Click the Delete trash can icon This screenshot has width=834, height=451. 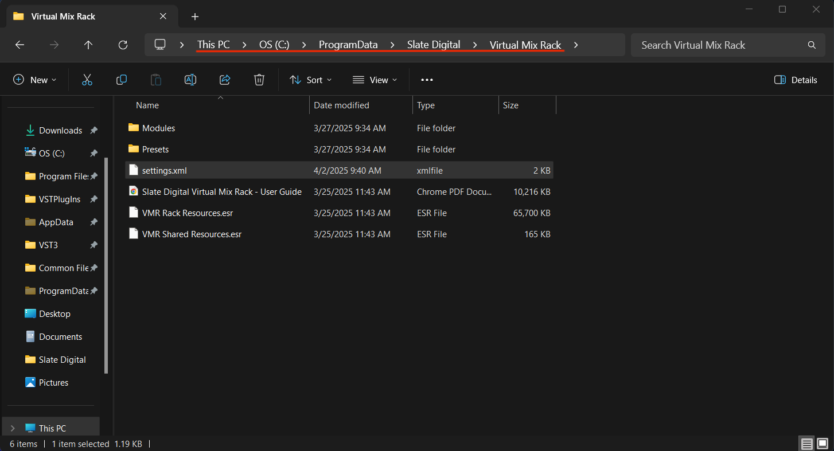point(259,80)
